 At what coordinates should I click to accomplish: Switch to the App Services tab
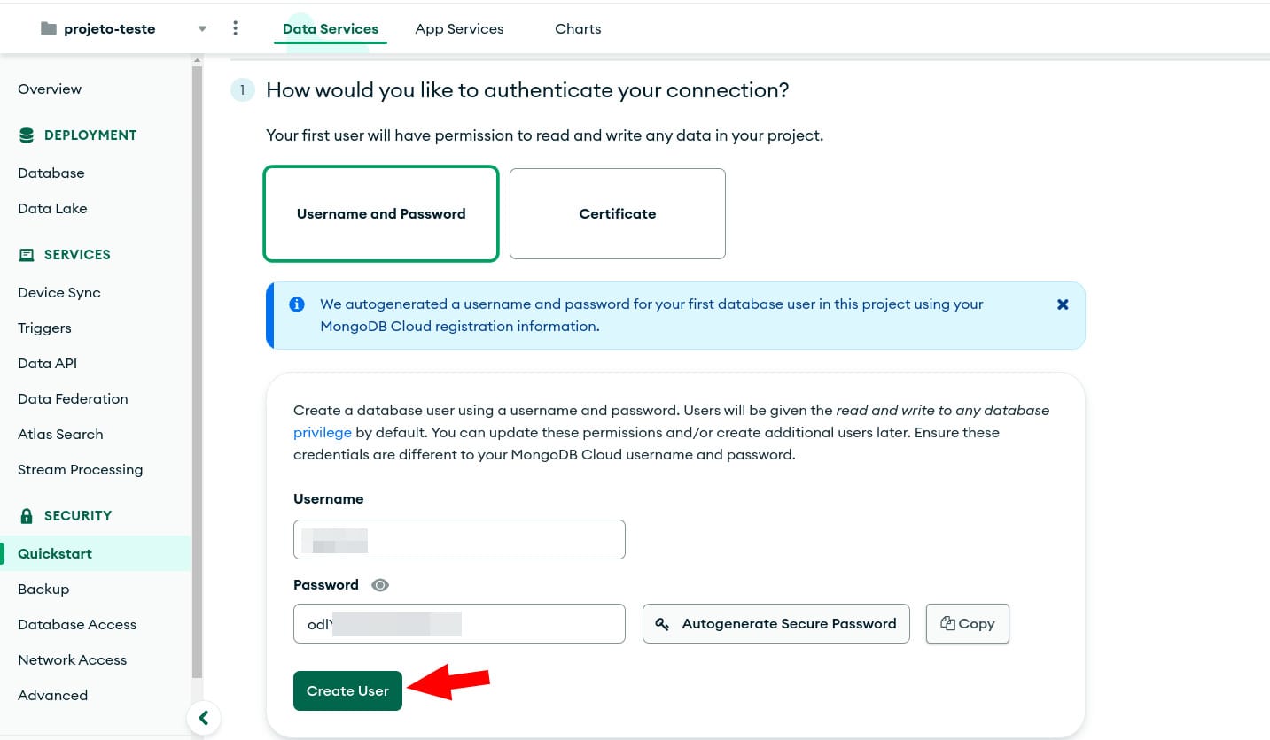(x=459, y=28)
